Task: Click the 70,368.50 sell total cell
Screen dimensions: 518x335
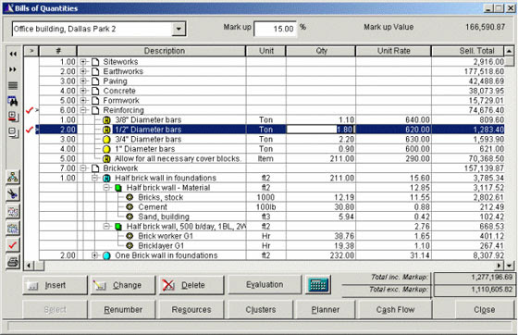Action: 468,158
